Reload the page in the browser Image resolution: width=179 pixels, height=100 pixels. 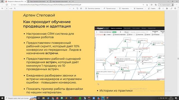7,5
